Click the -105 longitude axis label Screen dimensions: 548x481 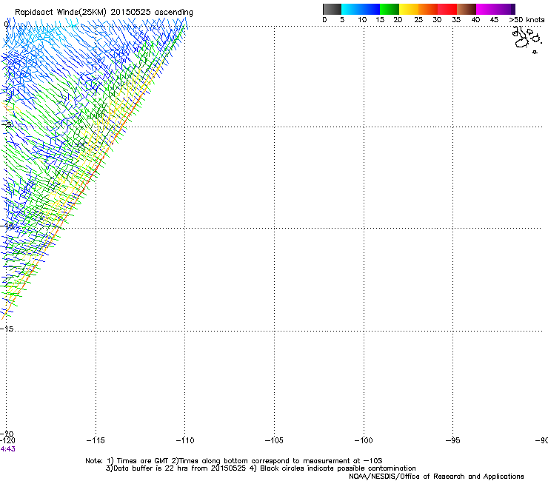click(274, 440)
